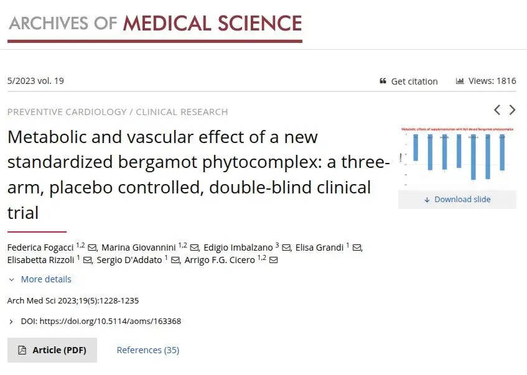
Task: Click the chevron beside More details
Action: pyautogui.click(x=11, y=280)
